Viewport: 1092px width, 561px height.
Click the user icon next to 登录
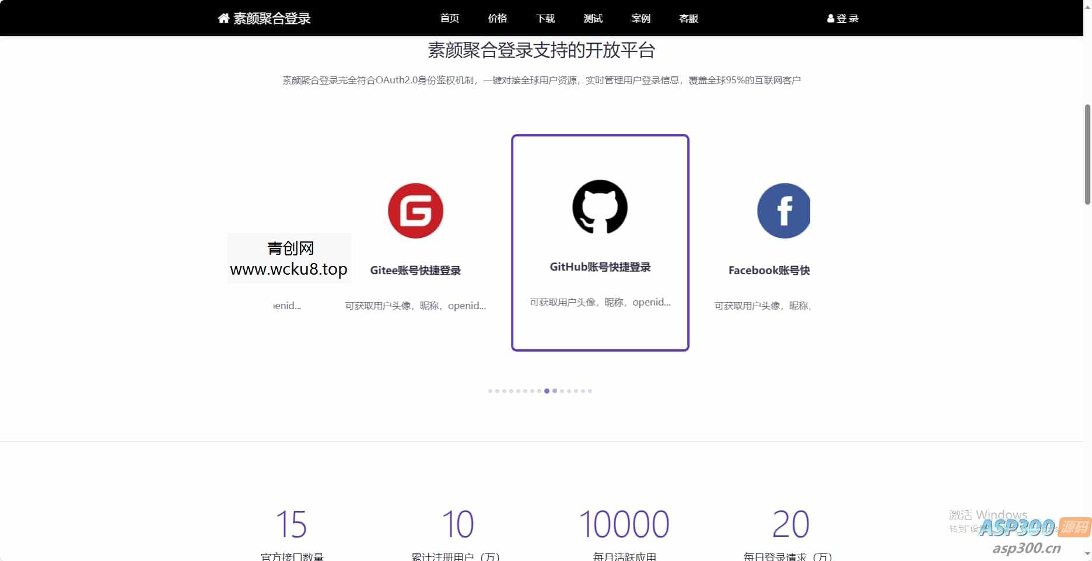[x=829, y=18]
